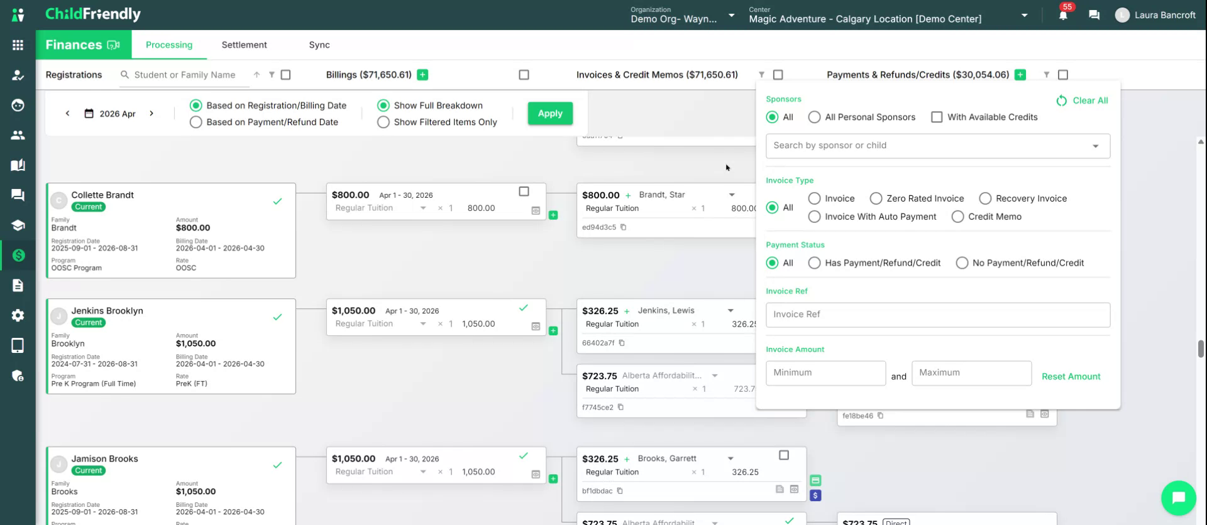Open the families people sidebar icon
1207x525 pixels.
pos(18,135)
